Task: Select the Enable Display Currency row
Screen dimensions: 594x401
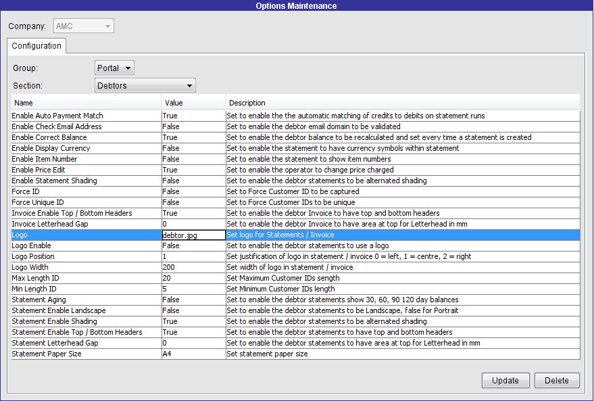Action: coord(295,148)
